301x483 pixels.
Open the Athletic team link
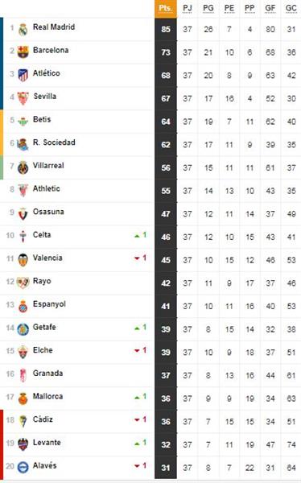pos(47,188)
